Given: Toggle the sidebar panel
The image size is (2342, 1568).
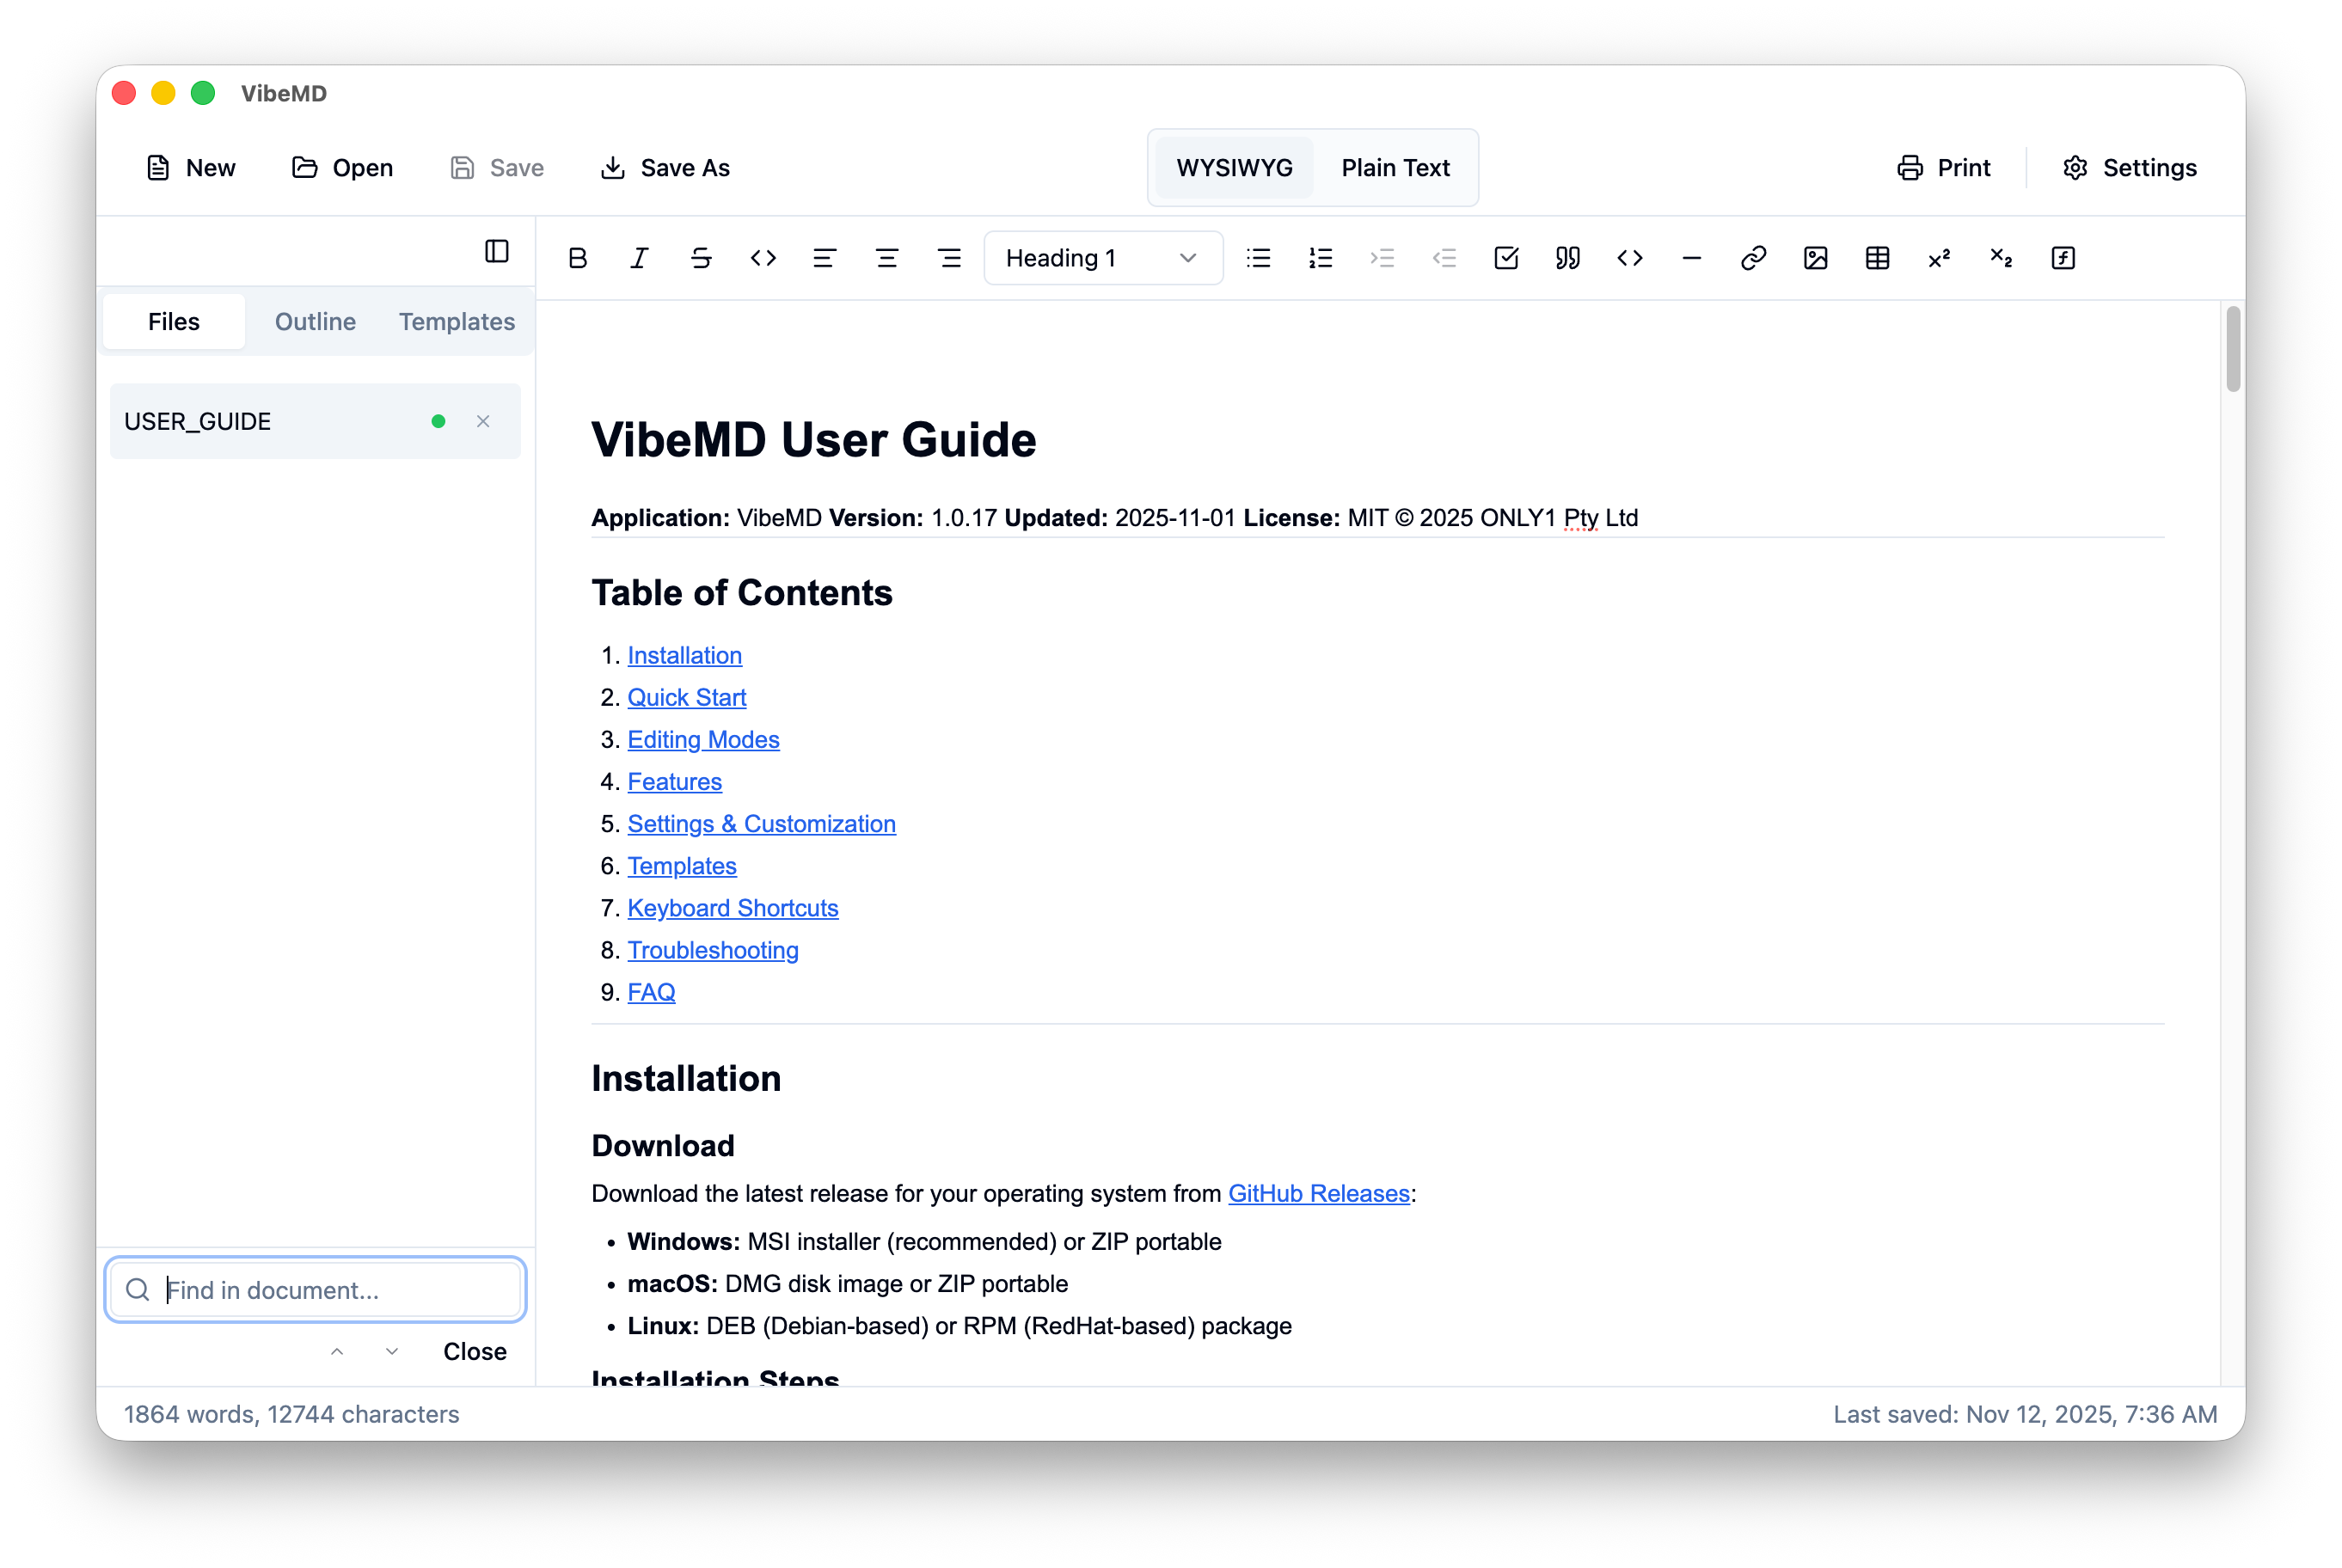Looking at the screenshot, I should coord(497,251).
